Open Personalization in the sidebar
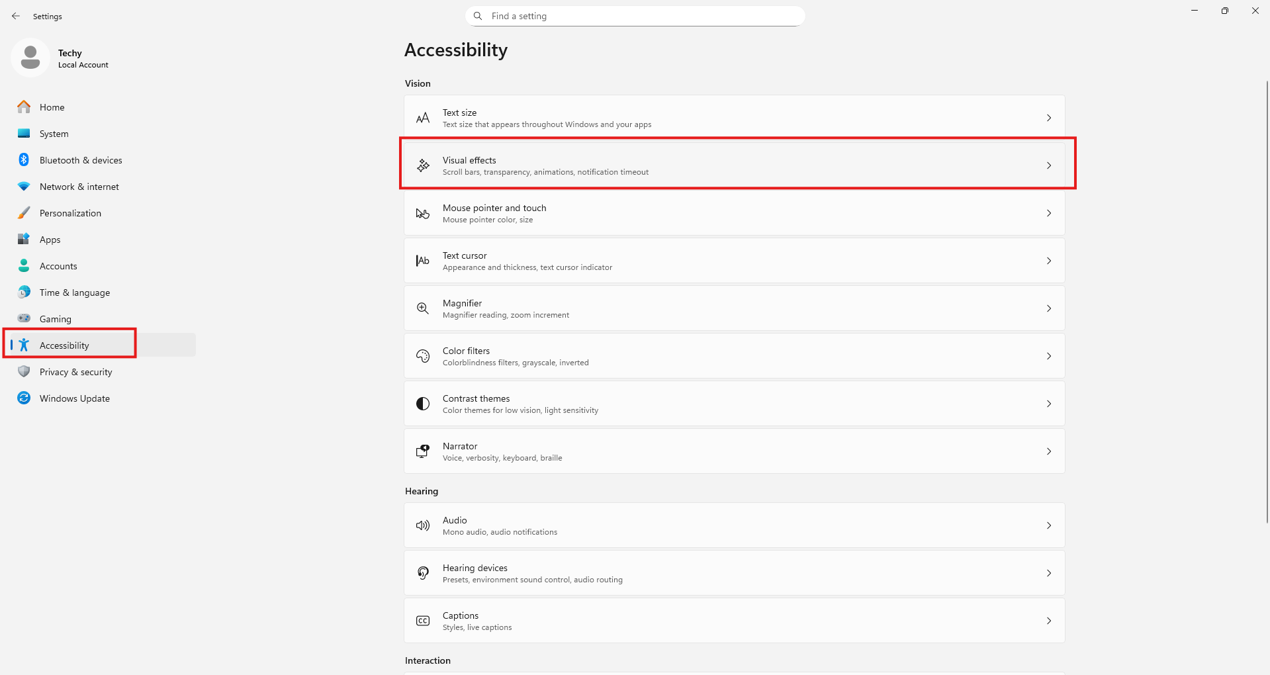 click(70, 213)
